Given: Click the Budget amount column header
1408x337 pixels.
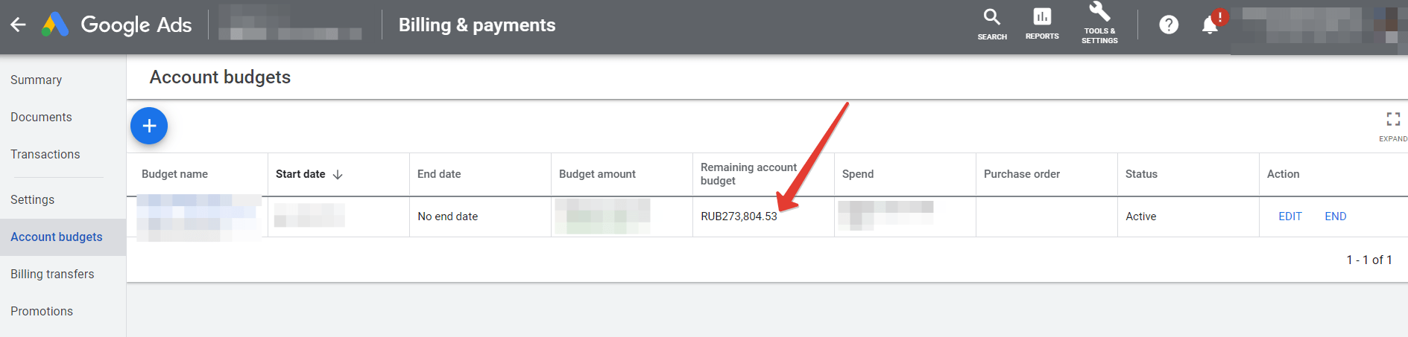Looking at the screenshot, I should 597,174.
